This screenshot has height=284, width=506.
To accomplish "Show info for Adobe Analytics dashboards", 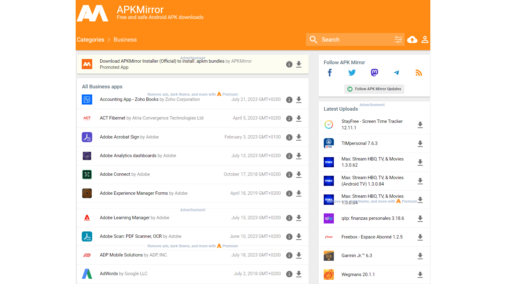I will click(289, 156).
